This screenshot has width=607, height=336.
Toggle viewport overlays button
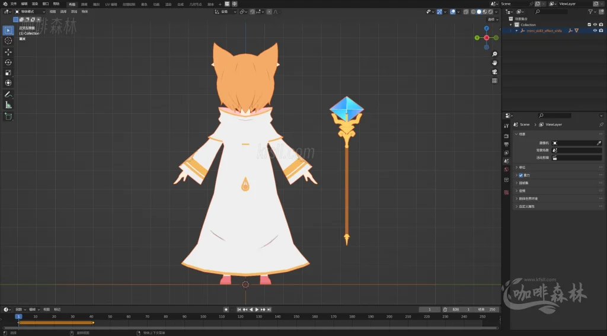pos(452,12)
